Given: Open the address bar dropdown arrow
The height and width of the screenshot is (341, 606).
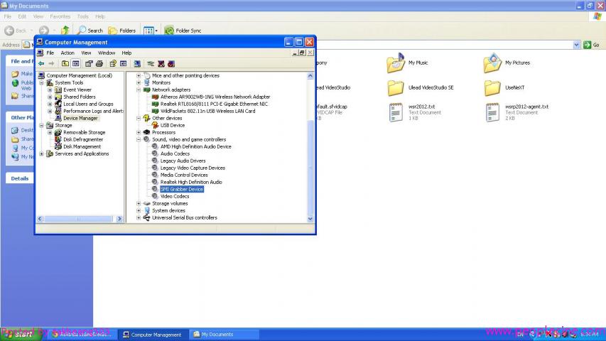Looking at the screenshot, I should (x=576, y=45).
